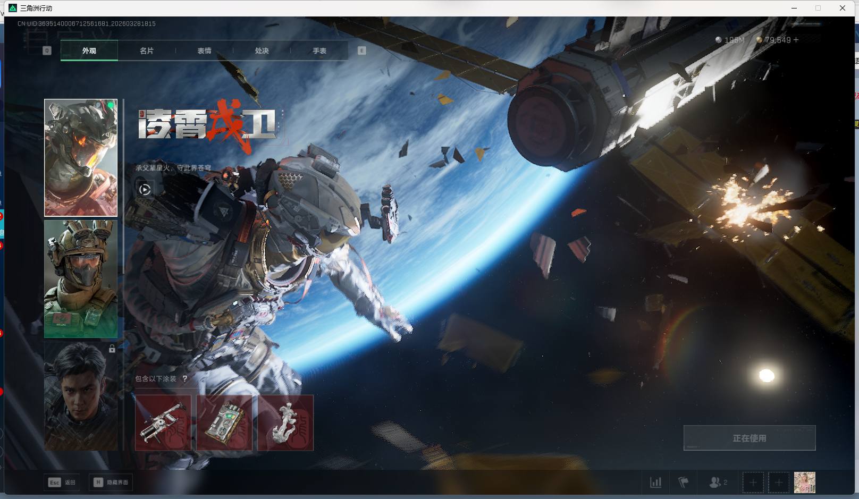This screenshot has width=859, height=499.
Task: Play the 凌霄战卫 skin preview video
Action: click(x=145, y=189)
